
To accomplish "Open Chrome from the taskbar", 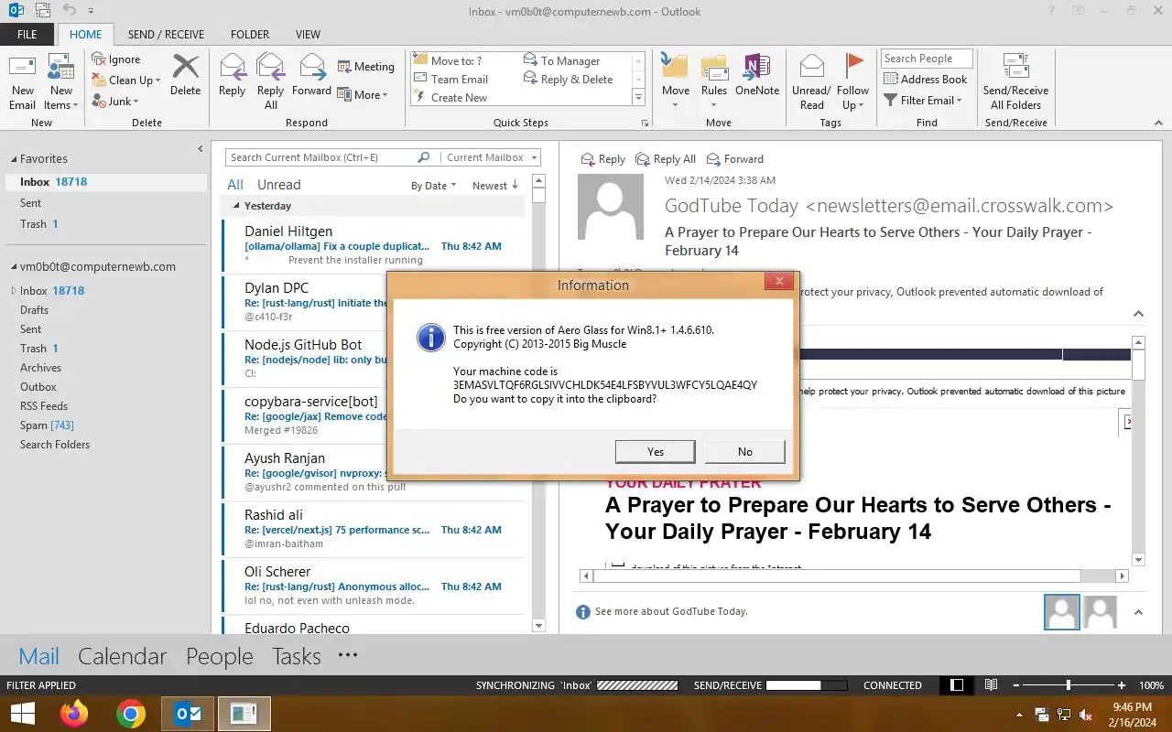I will coord(131,714).
